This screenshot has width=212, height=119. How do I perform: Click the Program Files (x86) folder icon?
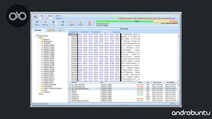[x=42, y=85]
